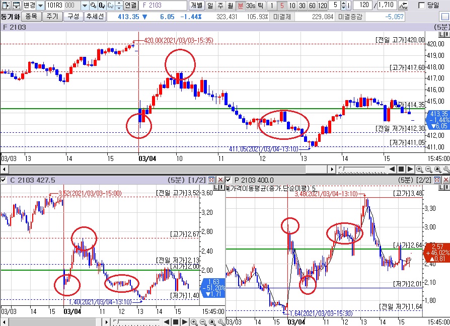Image resolution: width=450 pixels, height=326 pixels.
Task: Close the C 2103 427.5 chart pane
Action: 220,180
